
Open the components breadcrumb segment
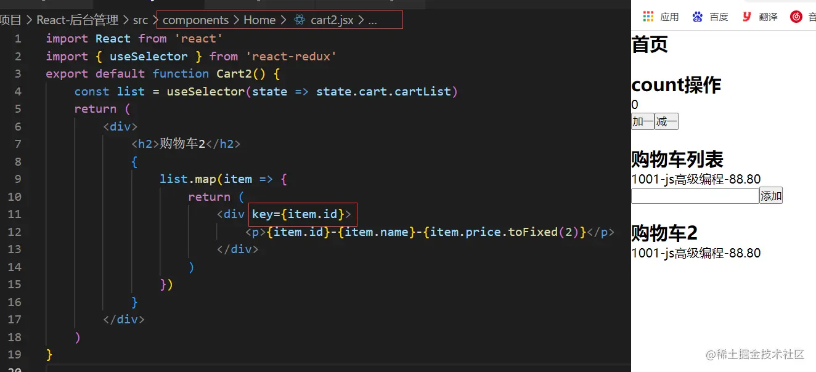click(195, 20)
